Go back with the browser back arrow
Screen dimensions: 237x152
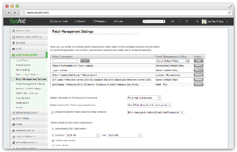8,13
